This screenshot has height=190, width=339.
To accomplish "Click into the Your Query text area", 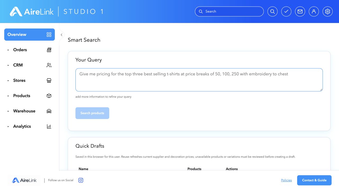I will tap(199, 80).
